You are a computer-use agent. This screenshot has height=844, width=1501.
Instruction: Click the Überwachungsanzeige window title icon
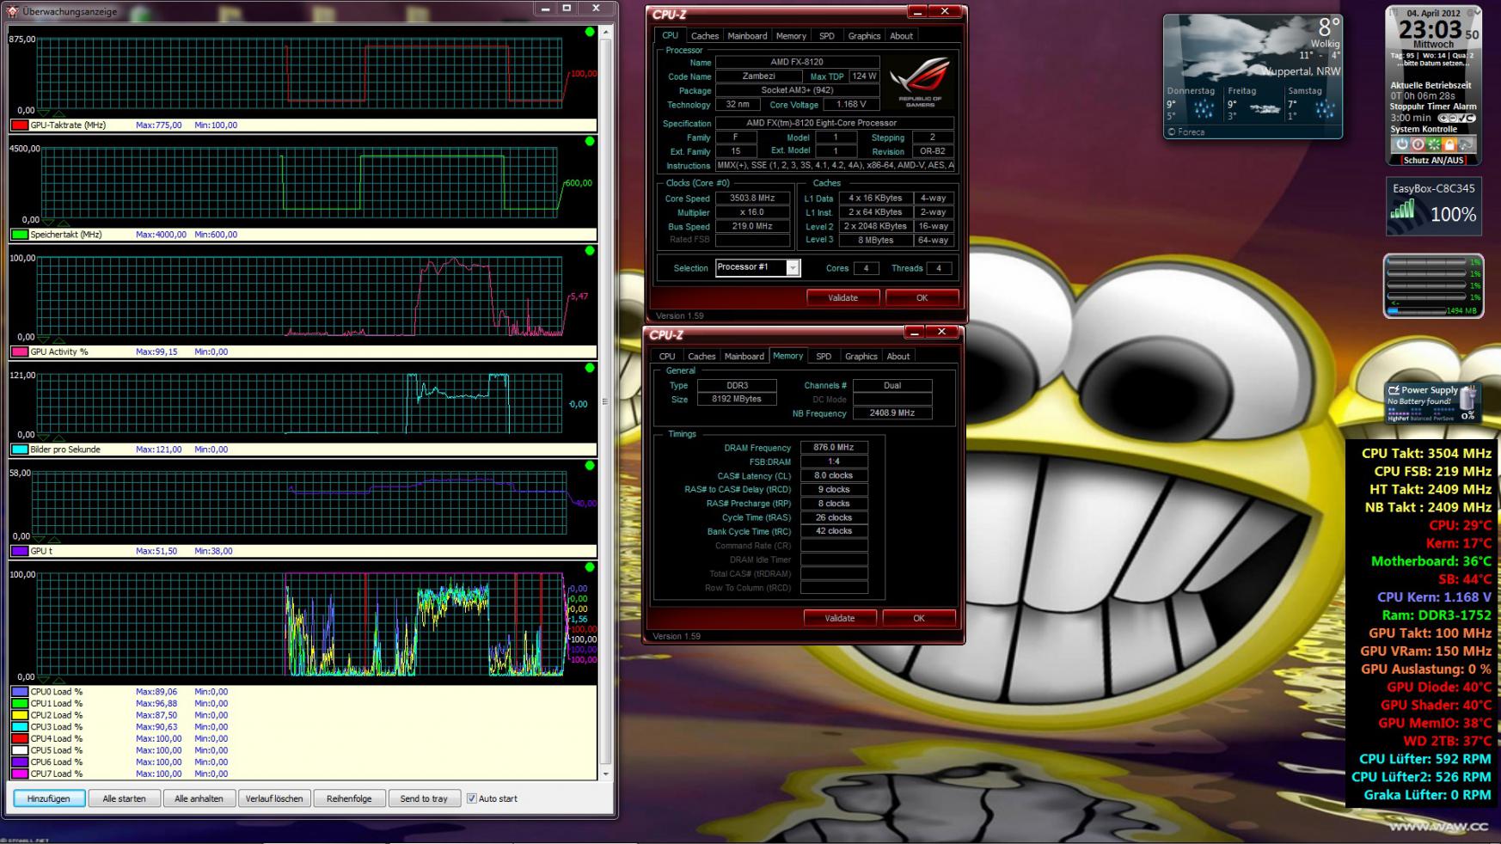[x=13, y=11]
